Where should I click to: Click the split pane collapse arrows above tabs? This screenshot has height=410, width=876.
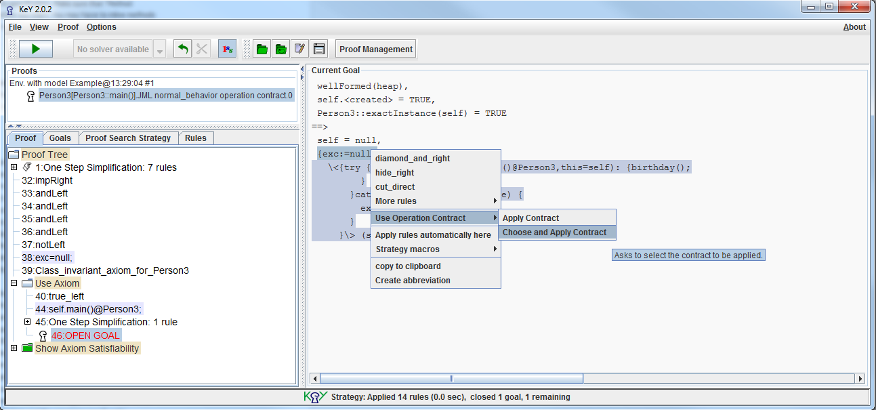(x=14, y=127)
